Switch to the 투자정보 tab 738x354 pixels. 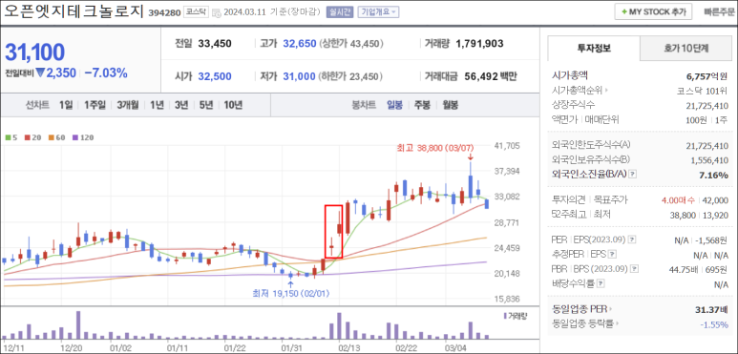tap(594, 48)
